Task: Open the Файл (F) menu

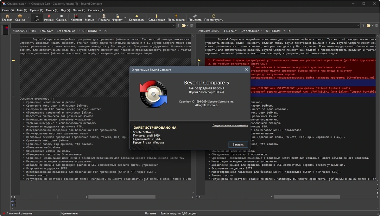Action: (x=22, y=10)
